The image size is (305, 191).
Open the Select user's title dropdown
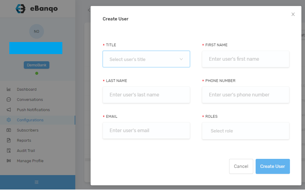point(146,59)
